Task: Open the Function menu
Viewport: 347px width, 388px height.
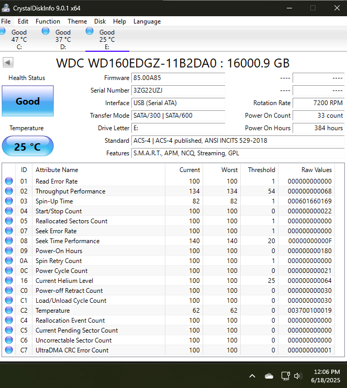Action: 48,21
